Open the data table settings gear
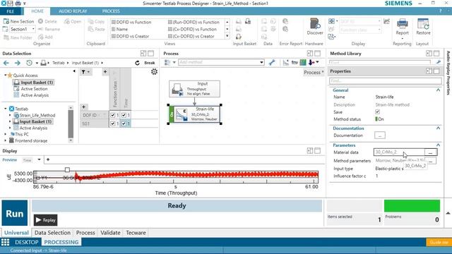 coord(154,71)
